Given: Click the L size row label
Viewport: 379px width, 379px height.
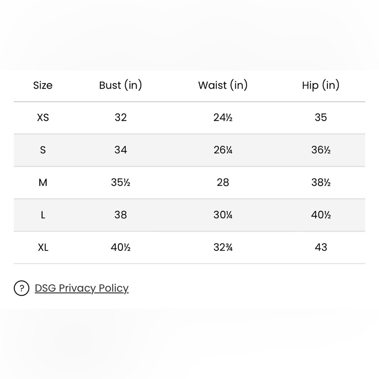Looking at the screenshot, I should pyautogui.click(x=43, y=215).
